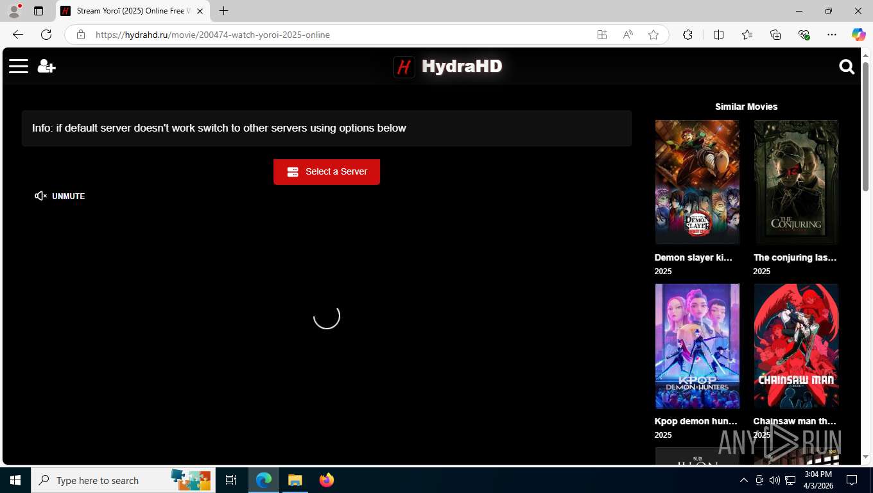Open the Windows Start menu
Image resolution: width=873 pixels, height=493 pixels.
click(x=15, y=480)
